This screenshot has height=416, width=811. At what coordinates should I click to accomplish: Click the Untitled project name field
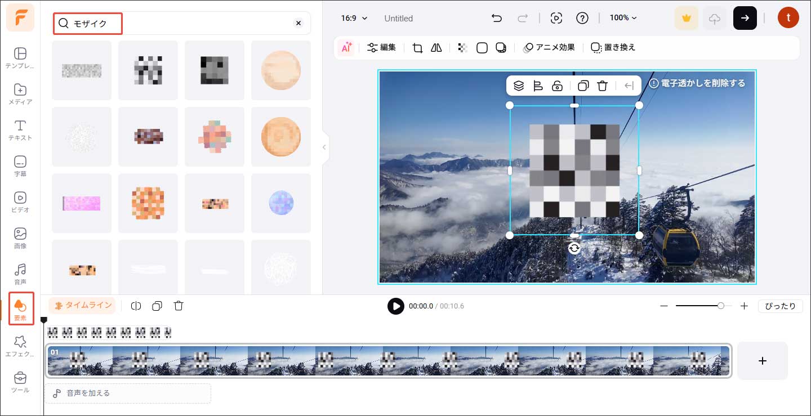click(x=399, y=18)
